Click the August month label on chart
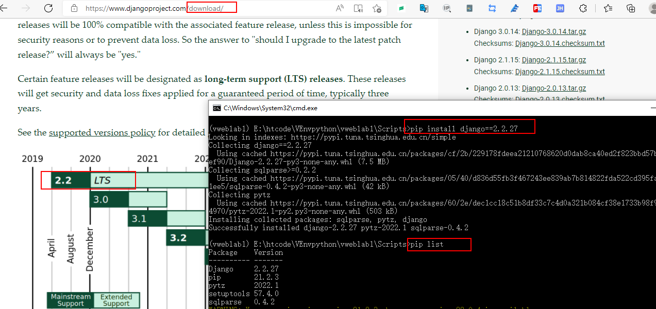Image resolution: width=656 pixels, height=309 pixels. (71, 249)
